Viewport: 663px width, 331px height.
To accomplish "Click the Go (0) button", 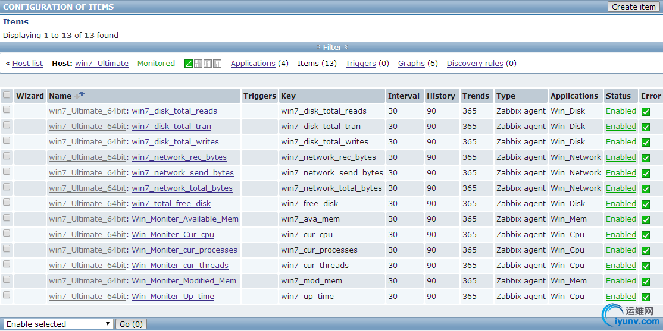I will (131, 324).
